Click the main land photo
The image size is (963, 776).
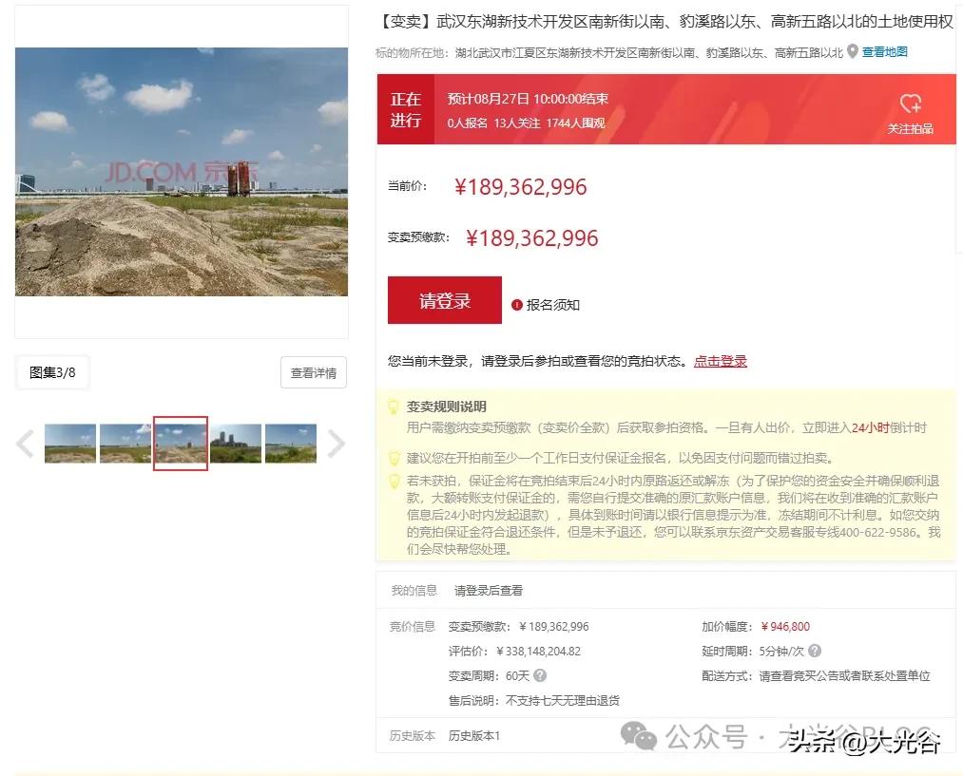182,172
